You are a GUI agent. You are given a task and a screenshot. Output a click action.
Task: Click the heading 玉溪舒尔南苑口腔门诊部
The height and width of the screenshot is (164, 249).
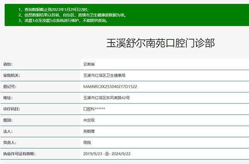click(161, 43)
